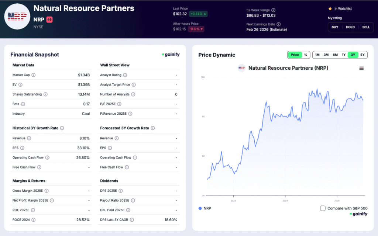Click the 52 Week Range info icon
The image size is (378, 236).
(x=273, y=10)
